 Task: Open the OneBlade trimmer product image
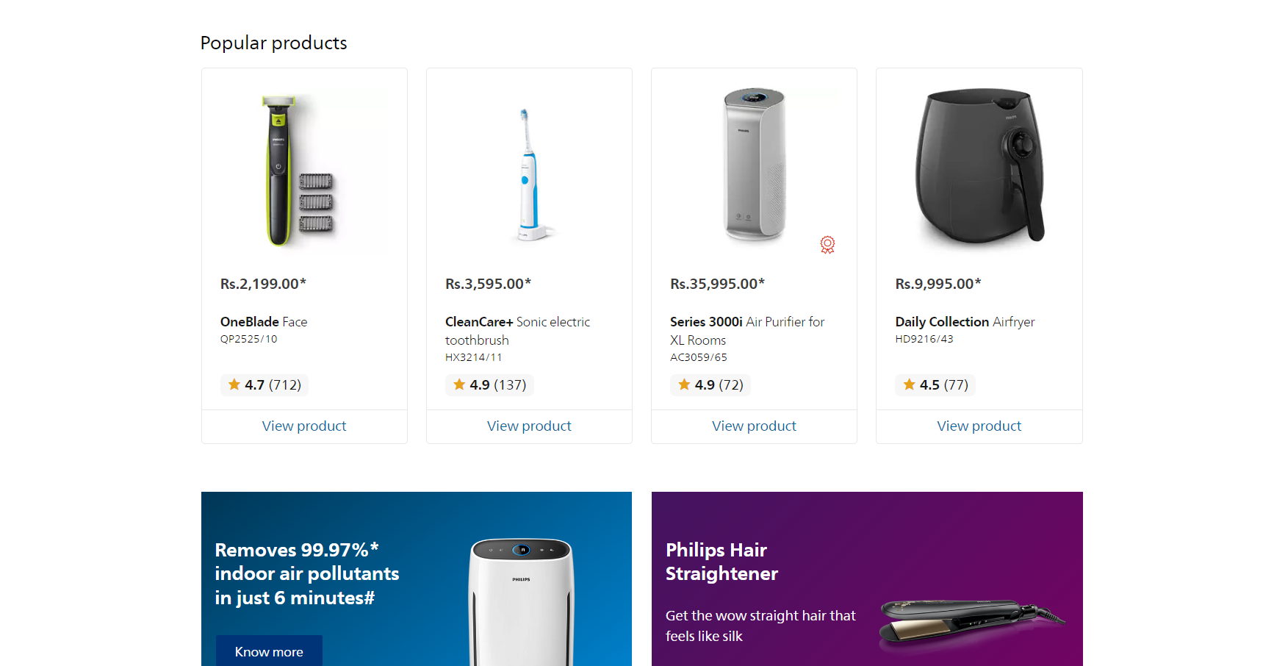pos(299,171)
